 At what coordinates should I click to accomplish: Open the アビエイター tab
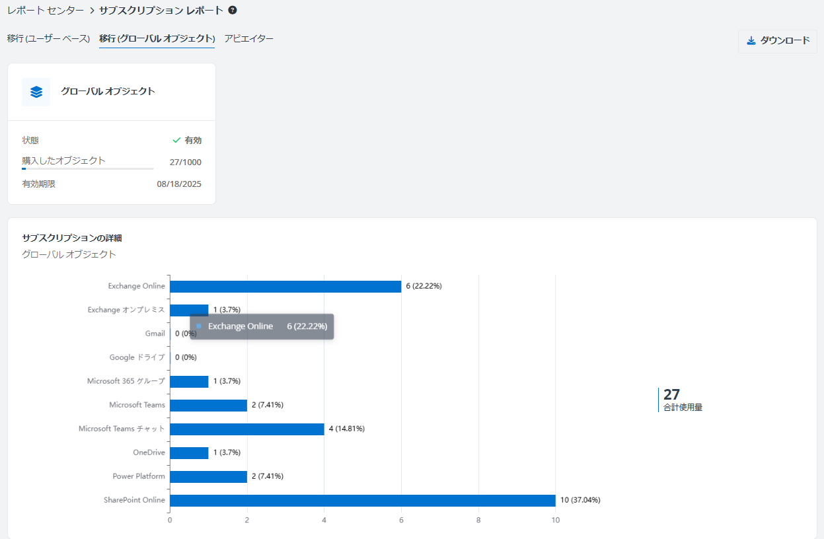click(x=248, y=38)
